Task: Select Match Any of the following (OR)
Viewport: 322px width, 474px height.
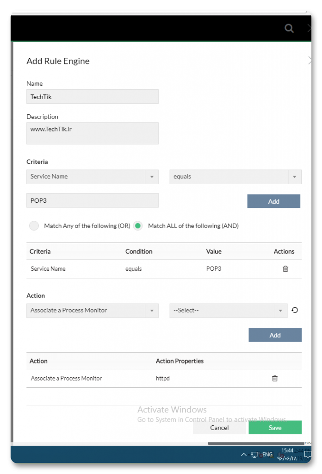Action: point(34,225)
